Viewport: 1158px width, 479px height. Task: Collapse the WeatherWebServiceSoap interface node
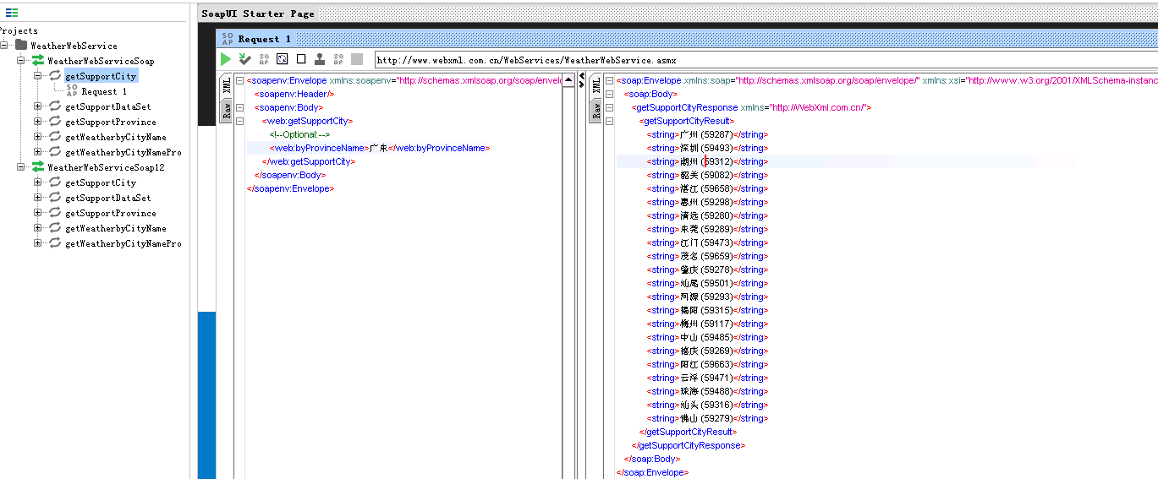pyautogui.click(x=20, y=61)
